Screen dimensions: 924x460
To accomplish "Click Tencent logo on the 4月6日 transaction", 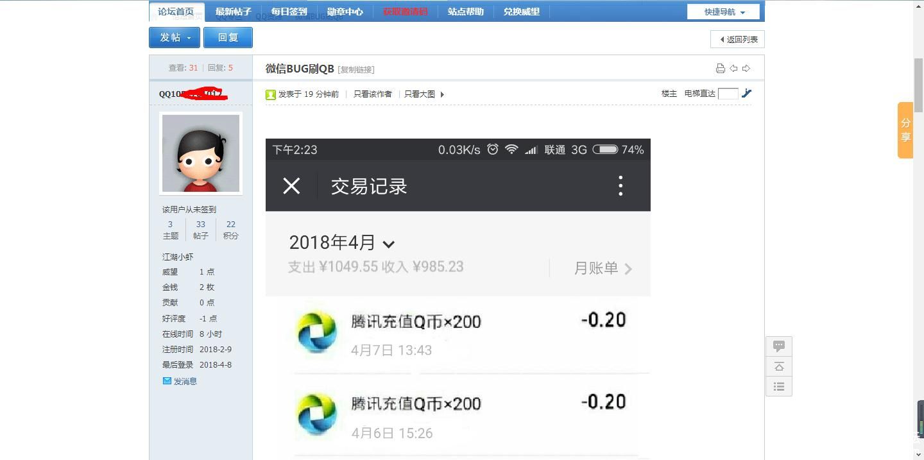I will coord(316,414).
